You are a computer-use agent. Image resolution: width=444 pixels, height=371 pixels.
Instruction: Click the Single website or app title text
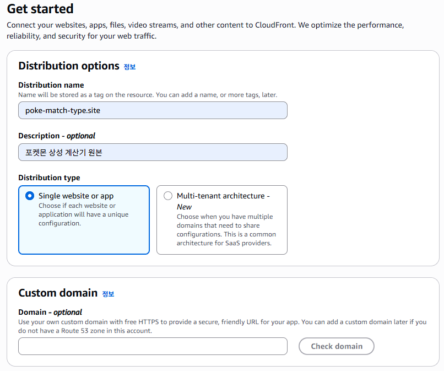76,196
